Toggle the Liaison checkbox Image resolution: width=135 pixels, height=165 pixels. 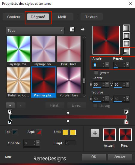pyautogui.click(x=95, y=106)
